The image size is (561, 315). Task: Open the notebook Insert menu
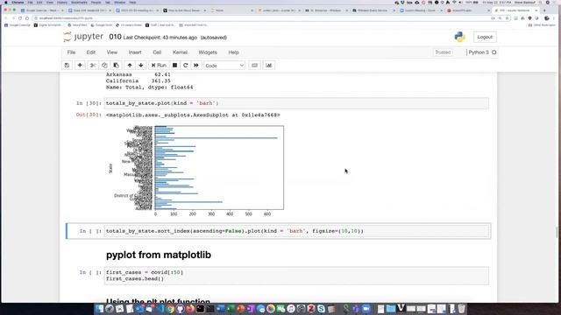pos(135,52)
